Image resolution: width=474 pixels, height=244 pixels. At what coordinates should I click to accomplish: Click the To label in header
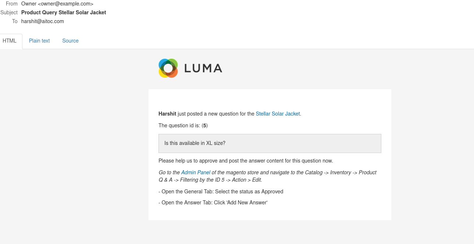pyautogui.click(x=15, y=21)
